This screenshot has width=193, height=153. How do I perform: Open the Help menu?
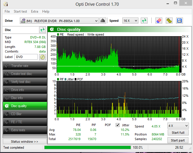pos(46,11)
